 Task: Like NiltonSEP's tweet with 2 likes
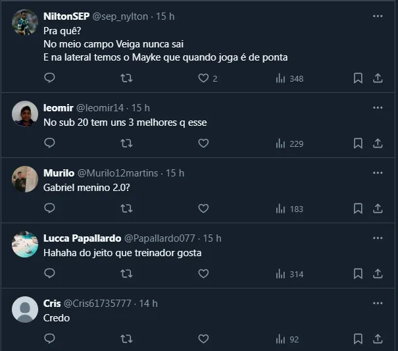click(x=203, y=78)
